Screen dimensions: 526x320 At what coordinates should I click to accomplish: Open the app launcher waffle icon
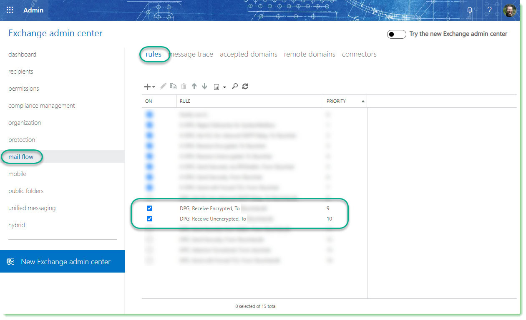tap(10, 10)
